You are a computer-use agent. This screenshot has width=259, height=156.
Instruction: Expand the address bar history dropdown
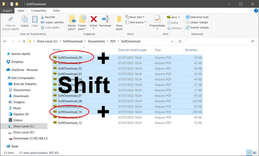pyautogui.click(x=172, y=41)
